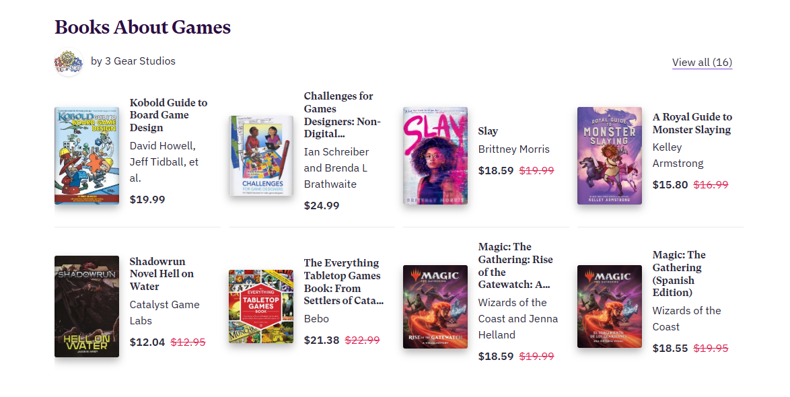This screenshot has height=397, width=790.
Task: Open A Royal Guide to Monster Slaying title
Action: (692, 123)
